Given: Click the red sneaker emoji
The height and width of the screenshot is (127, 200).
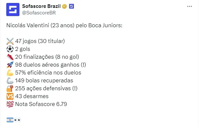Looking at the screenshot, I should pos(10,57).
